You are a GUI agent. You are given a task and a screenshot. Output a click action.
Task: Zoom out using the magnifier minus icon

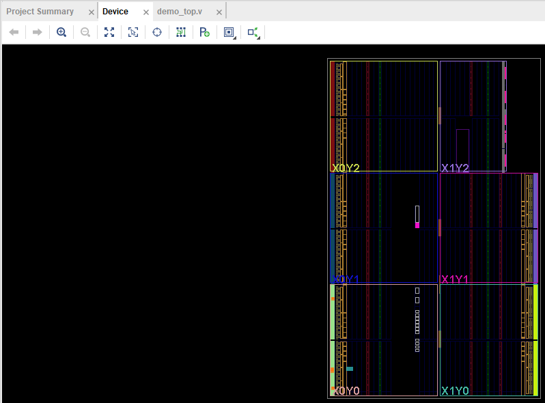coord(85,32)
